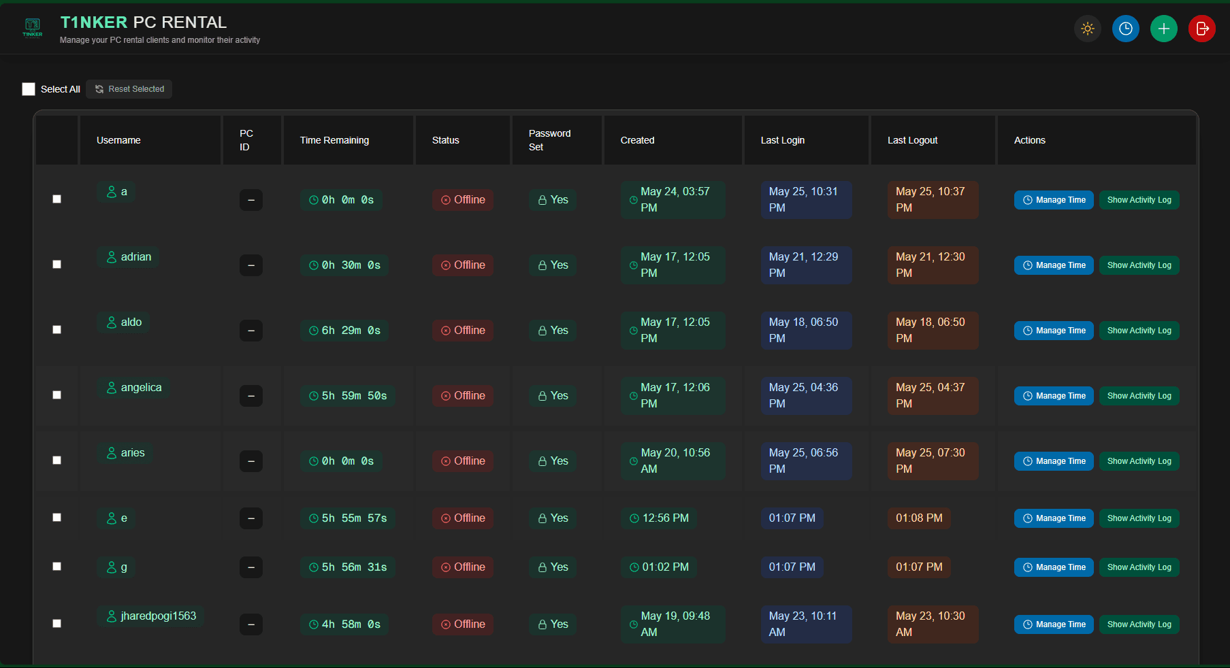Click time remaining 5h 59m 50s
1230x668 pixels.
click(x=348, y=396)
